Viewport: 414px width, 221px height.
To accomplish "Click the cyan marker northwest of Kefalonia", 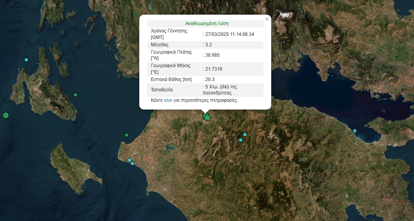I will pyautogui.click(x=26, y=60).
